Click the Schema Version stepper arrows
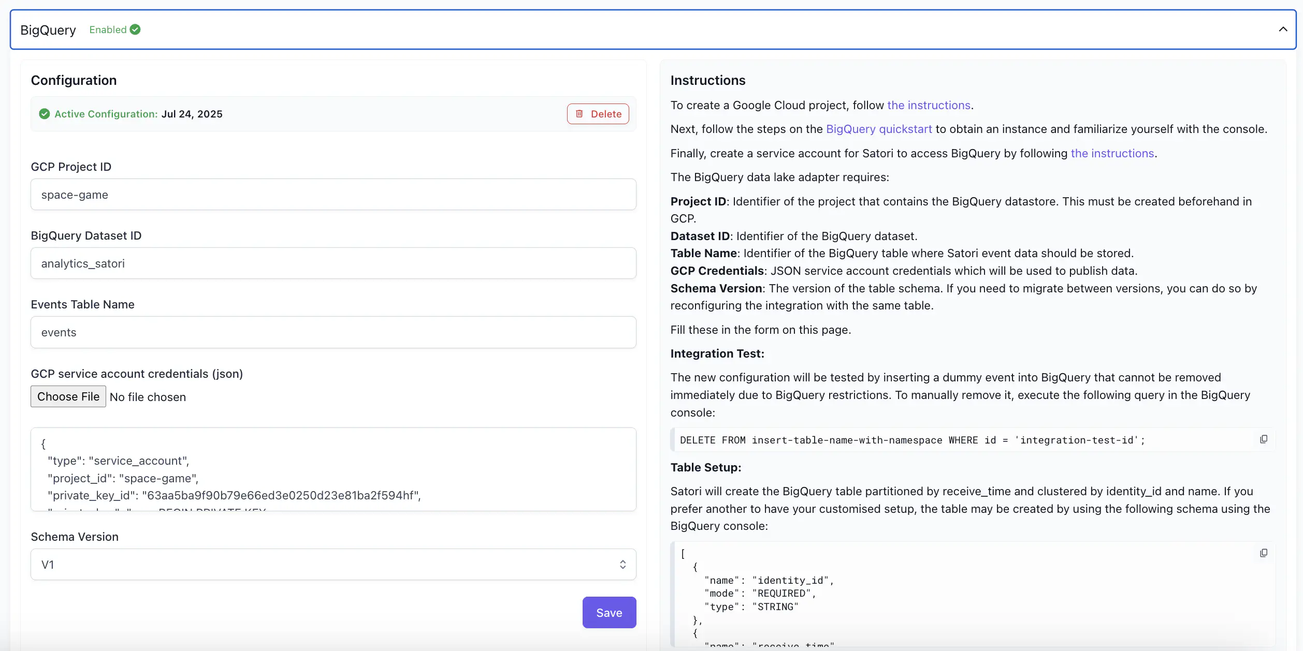This screenshot has height=651, width=1303. click(x=622, y=564)
